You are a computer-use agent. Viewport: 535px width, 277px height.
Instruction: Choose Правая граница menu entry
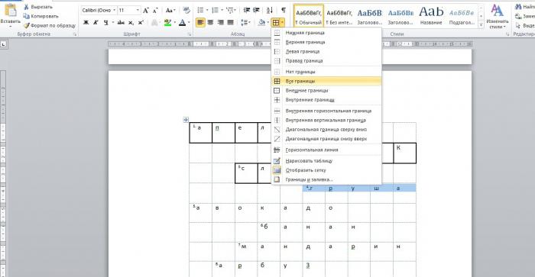pyautogui.click(x=326, y=60)
